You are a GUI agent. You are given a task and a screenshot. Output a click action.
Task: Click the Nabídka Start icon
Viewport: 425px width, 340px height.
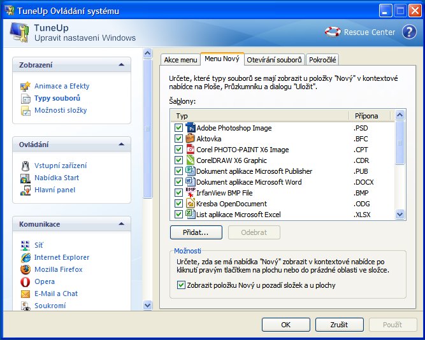click(x=25, y=178)
